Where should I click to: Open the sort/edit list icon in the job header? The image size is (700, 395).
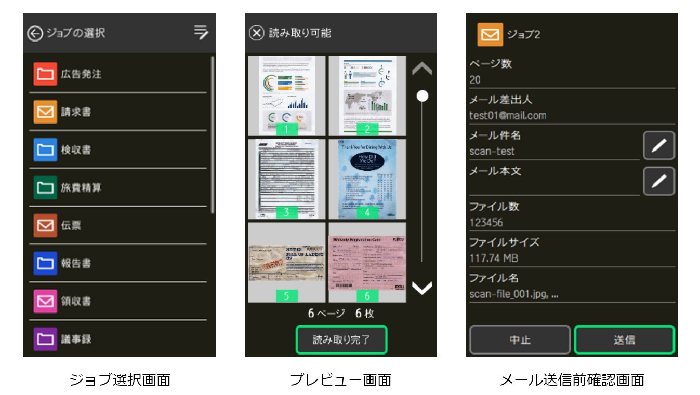click(x=201, y=33)
